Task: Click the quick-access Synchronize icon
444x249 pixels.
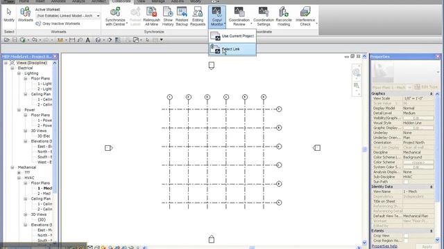Action: 23,40
